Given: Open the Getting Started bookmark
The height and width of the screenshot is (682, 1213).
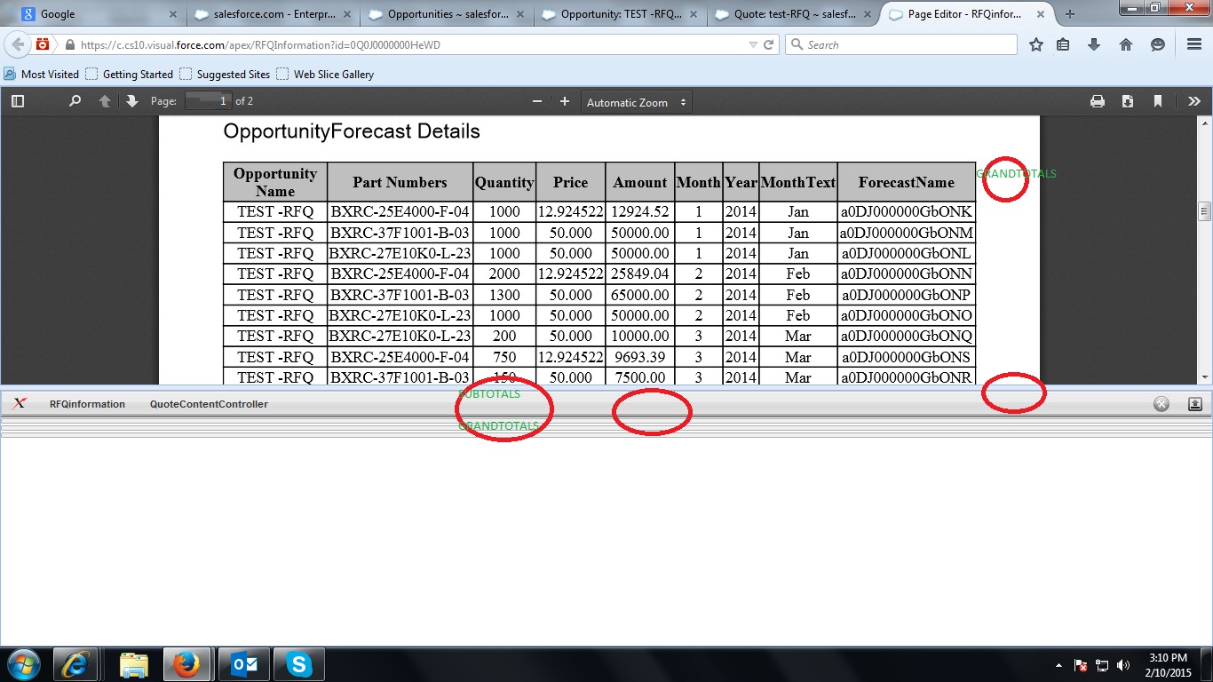Looking at the screenshot, I should (130, 75).
